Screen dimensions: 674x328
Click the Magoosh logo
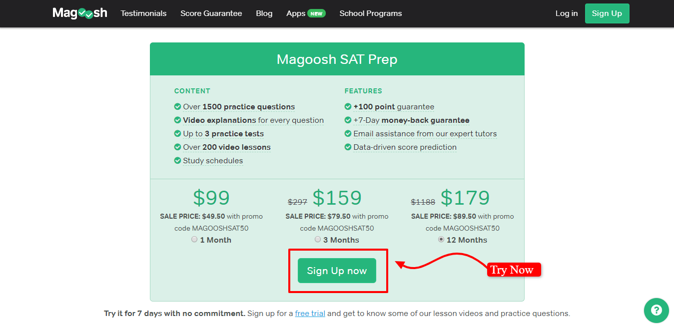coord(79,13)
